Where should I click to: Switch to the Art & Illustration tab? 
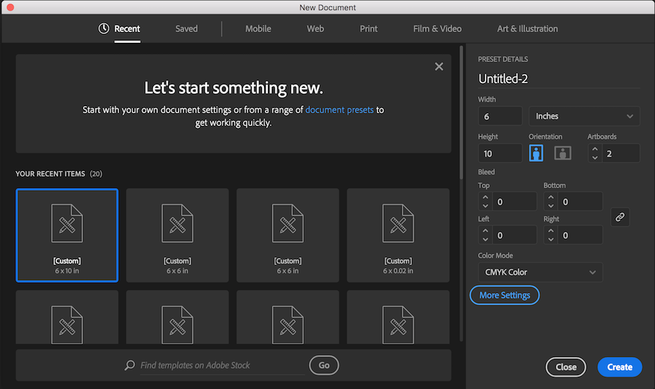coord(527,28)
